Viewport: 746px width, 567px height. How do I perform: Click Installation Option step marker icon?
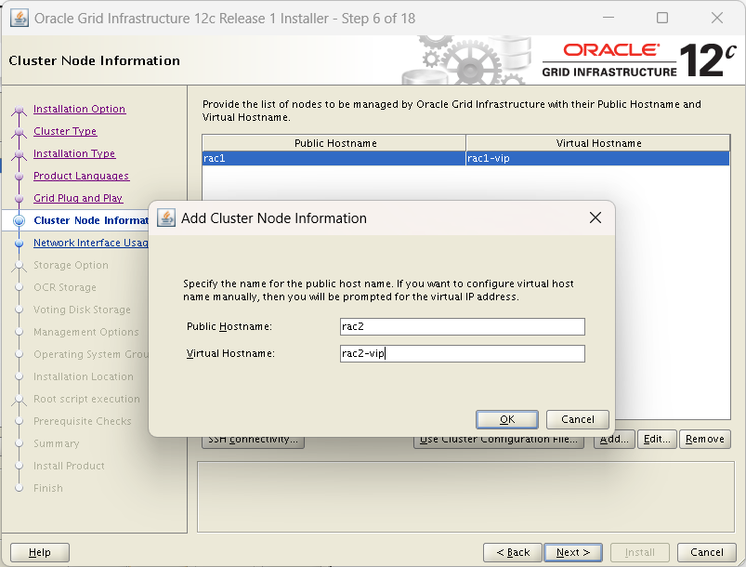click(x=19, y=110)
